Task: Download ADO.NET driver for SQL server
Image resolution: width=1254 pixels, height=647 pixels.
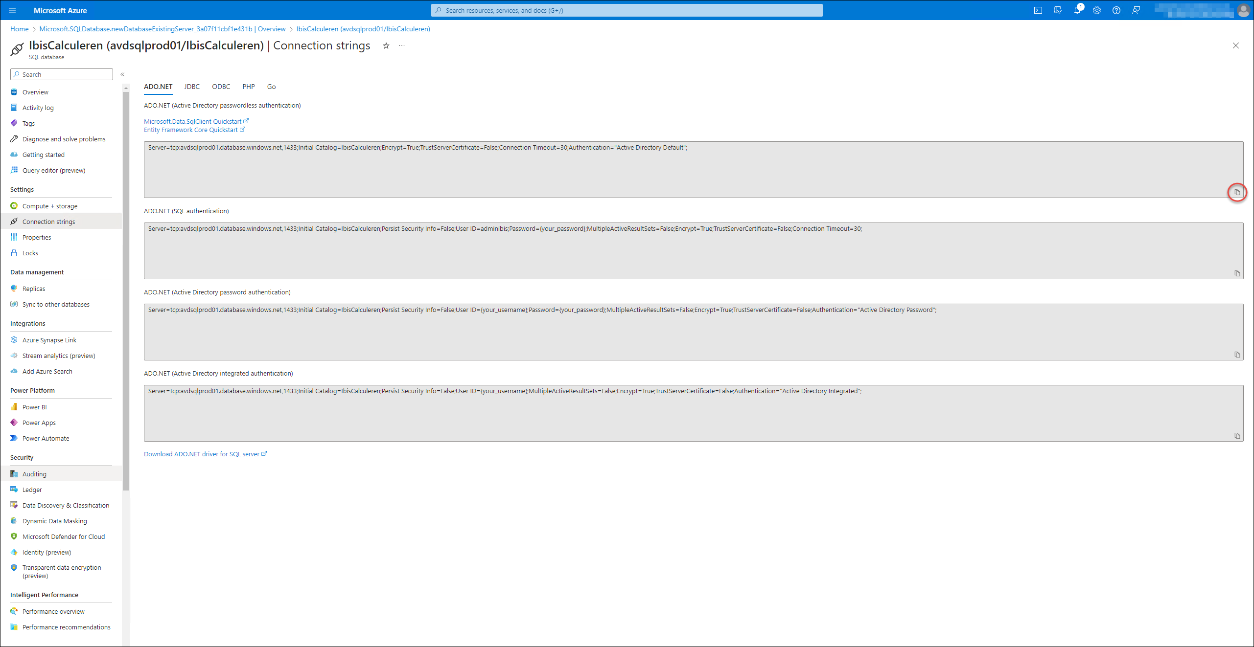Action: [205, 454]
